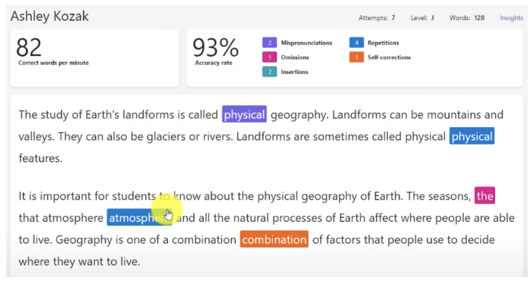The width and height of the screenshot is (532, 282).
Task: Select the purple highlighted word physical
Action: 244,114
